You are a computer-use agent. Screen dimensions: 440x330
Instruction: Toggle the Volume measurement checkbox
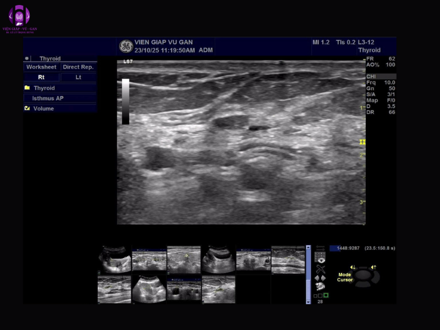pos(27,108)
